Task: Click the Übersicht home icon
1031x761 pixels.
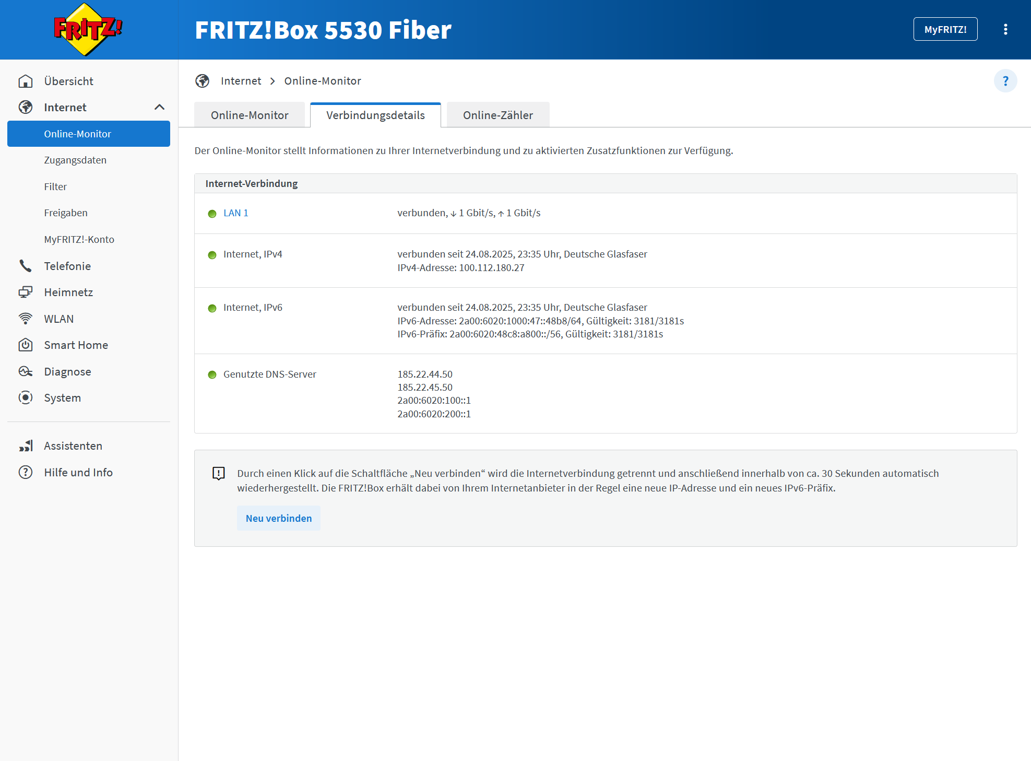Action: pyautogui.click(x=26, y=81)
